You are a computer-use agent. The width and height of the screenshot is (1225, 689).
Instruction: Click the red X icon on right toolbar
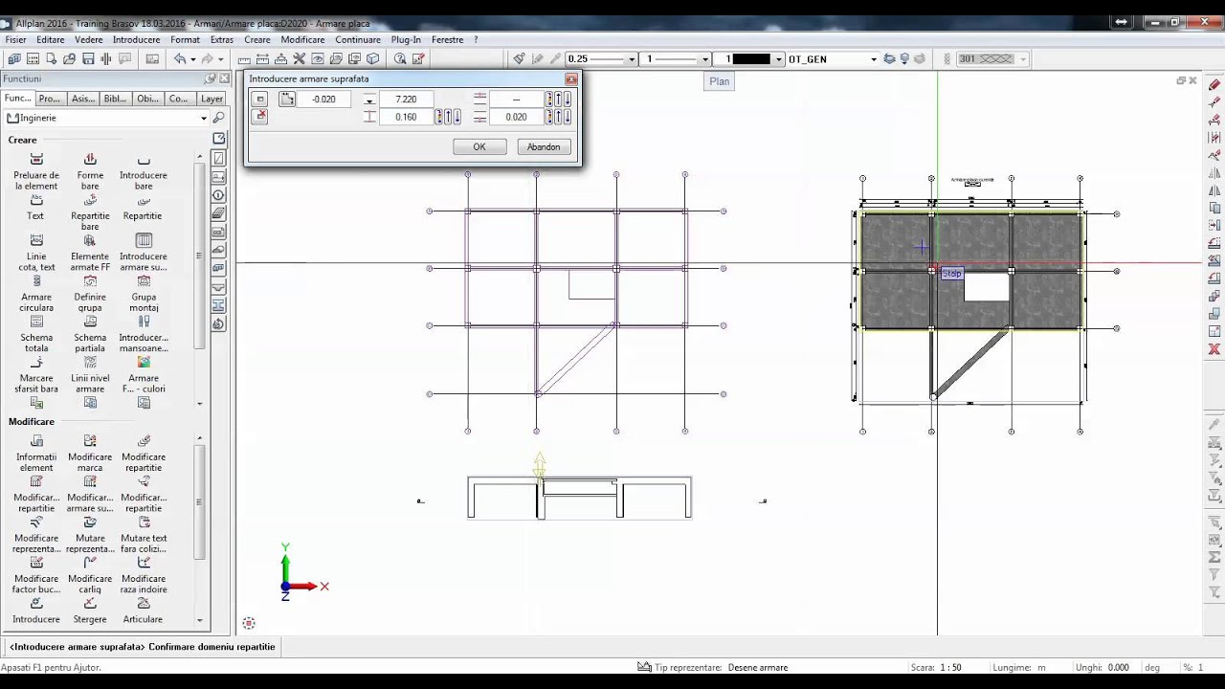pyautogui.click(x=1214, y=349)
